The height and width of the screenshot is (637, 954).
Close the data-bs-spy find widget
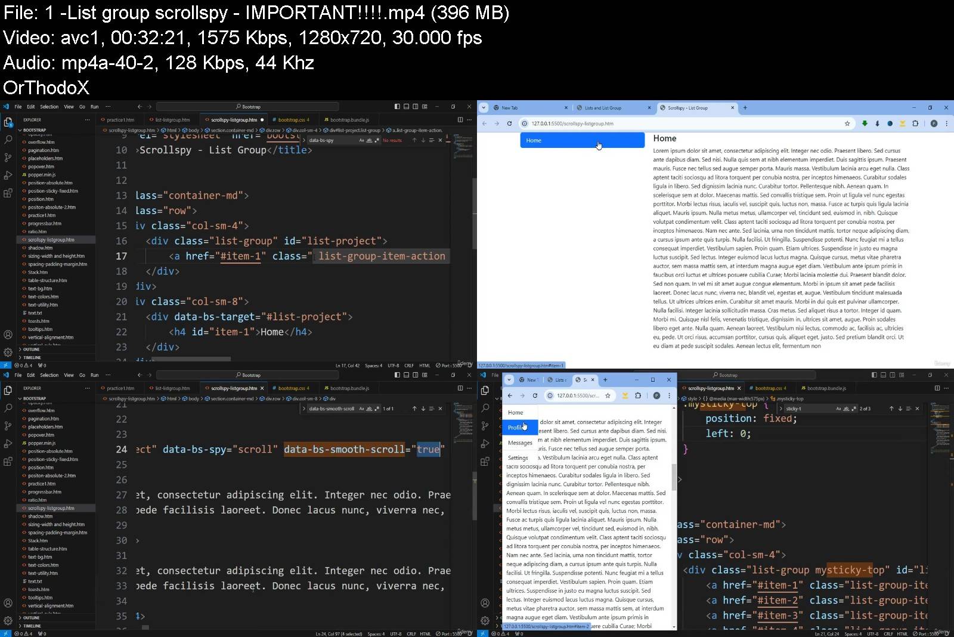(440, 140)
